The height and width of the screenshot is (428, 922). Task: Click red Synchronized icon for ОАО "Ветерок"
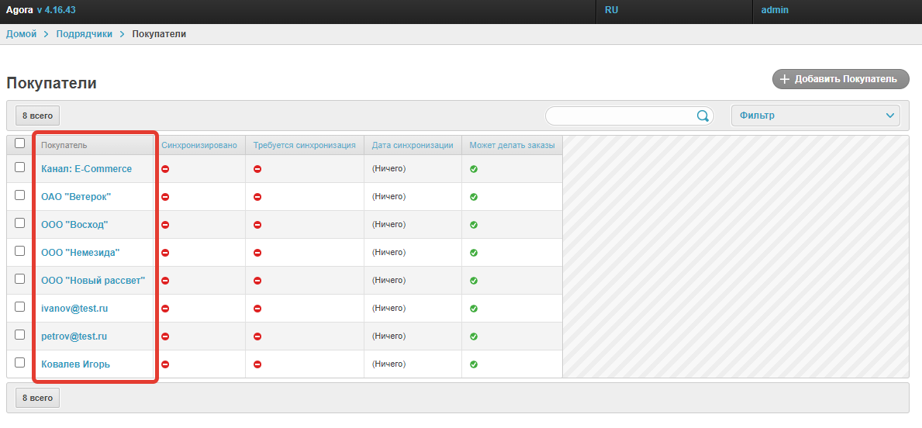(x=165, y=197)
